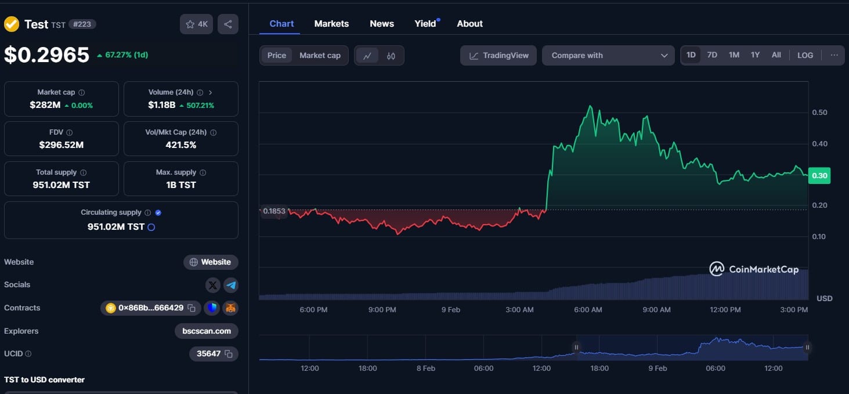Click the left handle of range slider
This screenshot has width=849, height=394.
tap(576, 348)
